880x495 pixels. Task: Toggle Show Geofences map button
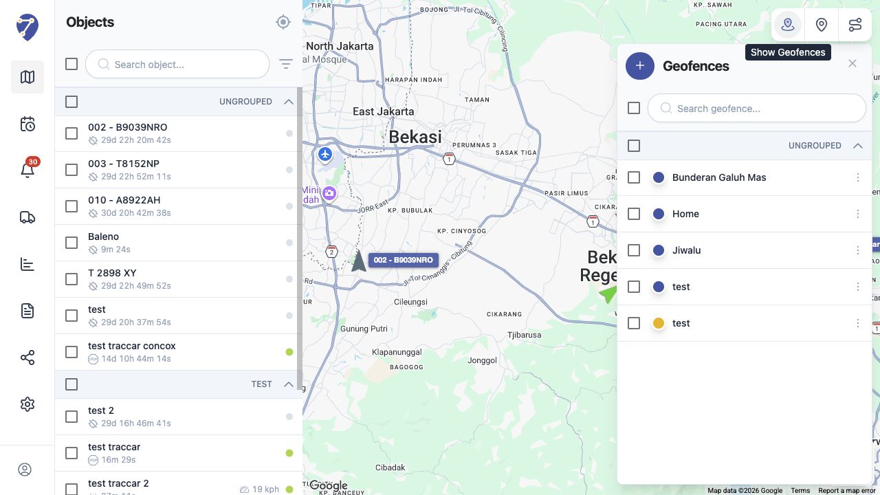788,25
